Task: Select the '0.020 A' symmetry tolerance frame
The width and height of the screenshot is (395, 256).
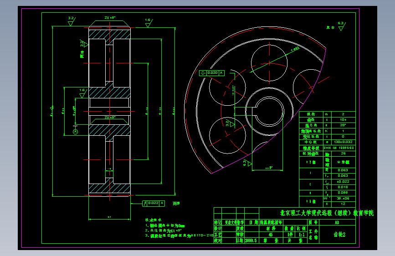Action: (211, 73)
